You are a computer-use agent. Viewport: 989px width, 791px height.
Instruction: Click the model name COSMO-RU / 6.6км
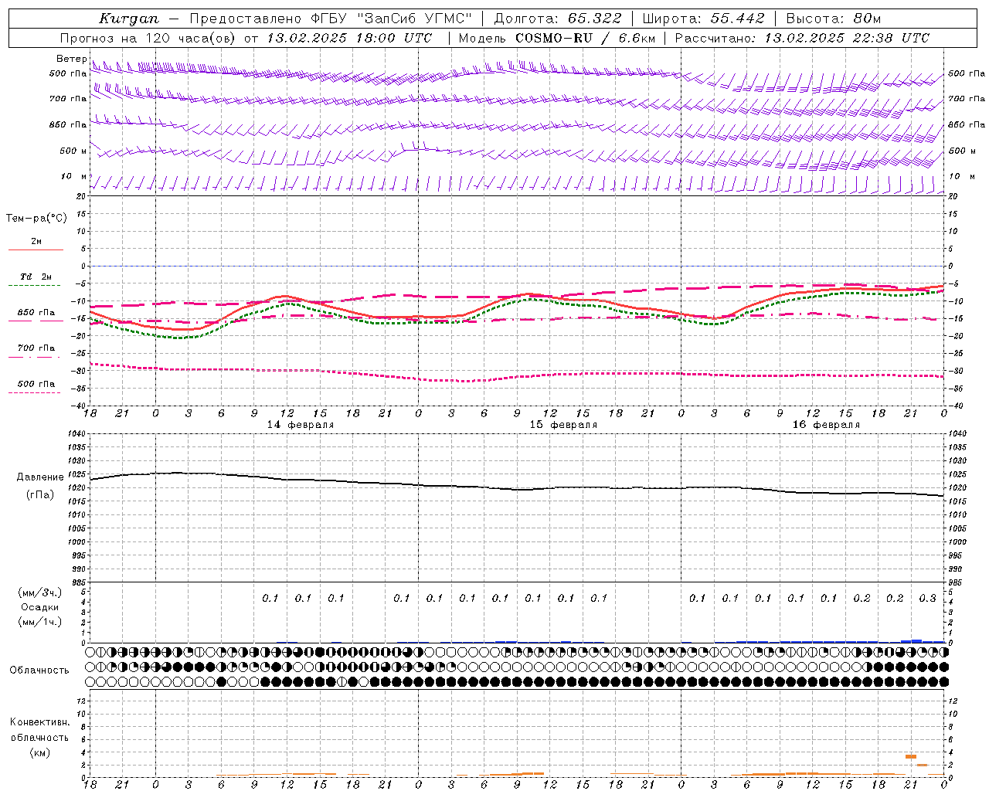pyautogui.click(x=585, y=38)
